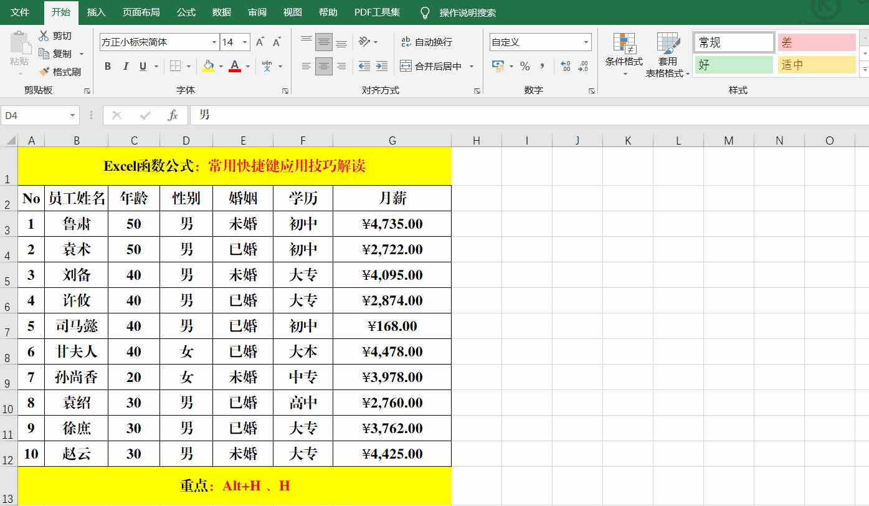The image size is (869, 506).
Task: Click the Cut (剪切) icon
Action: (x=44, y=36)
